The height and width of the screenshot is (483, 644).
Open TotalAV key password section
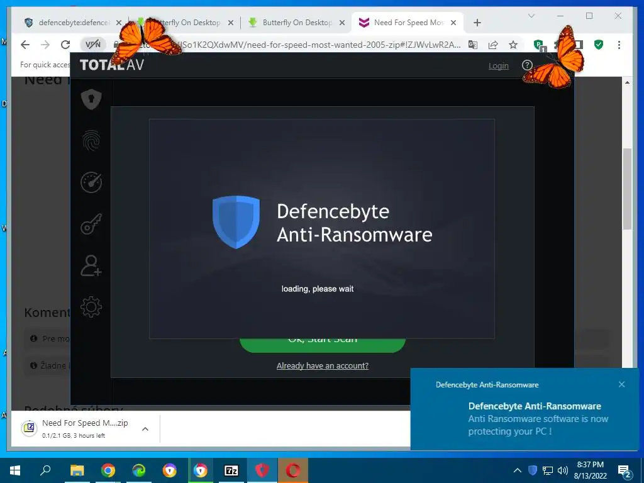tap(91, 224)
